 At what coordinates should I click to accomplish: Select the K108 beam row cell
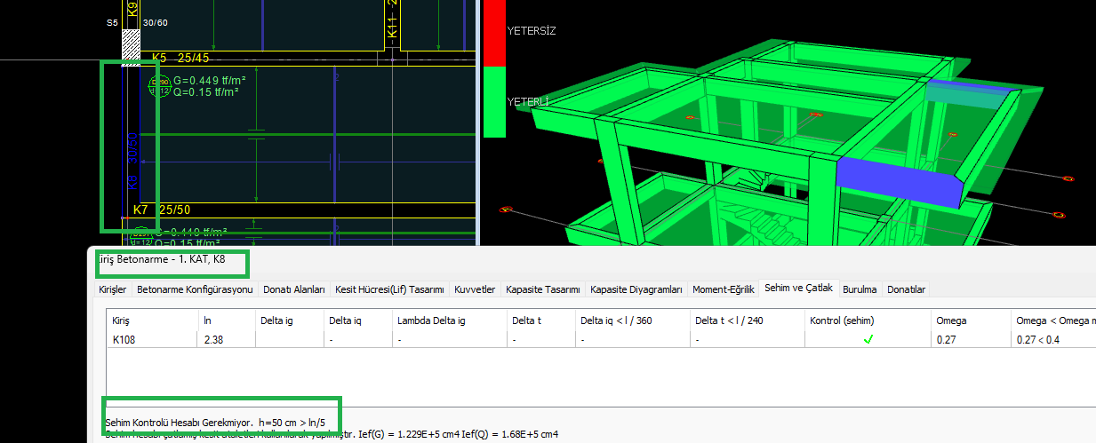(124, 339)
